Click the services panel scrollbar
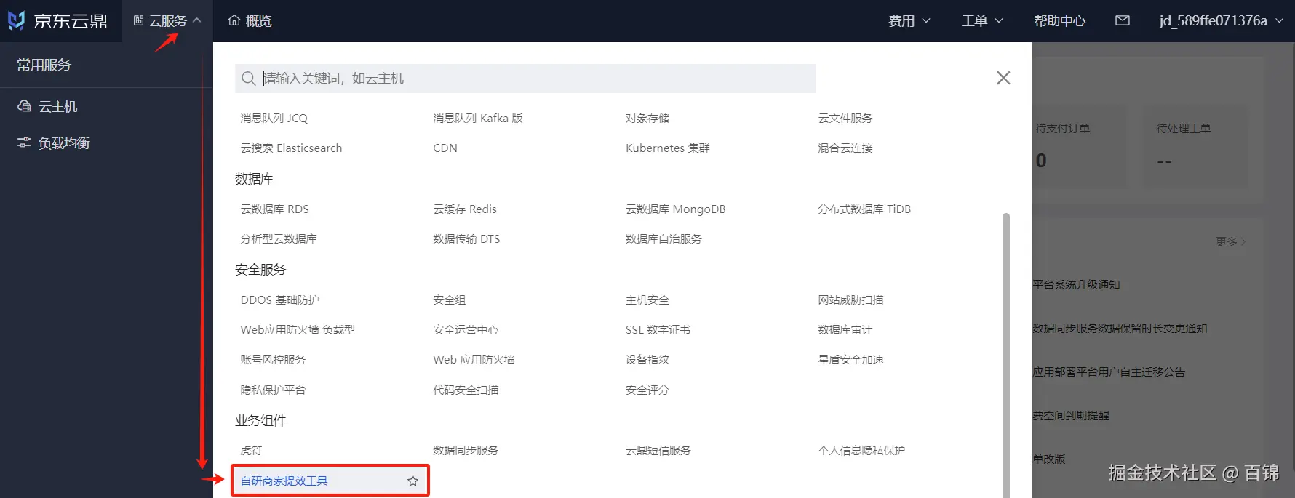The height and width of the screenshot is (498, 1295). coord(1006,355)
